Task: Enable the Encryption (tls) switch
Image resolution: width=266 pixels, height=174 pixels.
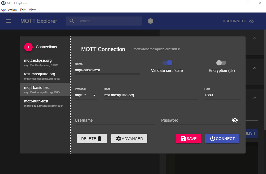Action: (221, 63)
